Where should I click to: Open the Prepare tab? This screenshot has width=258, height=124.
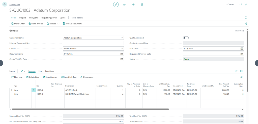pos(23,18)
